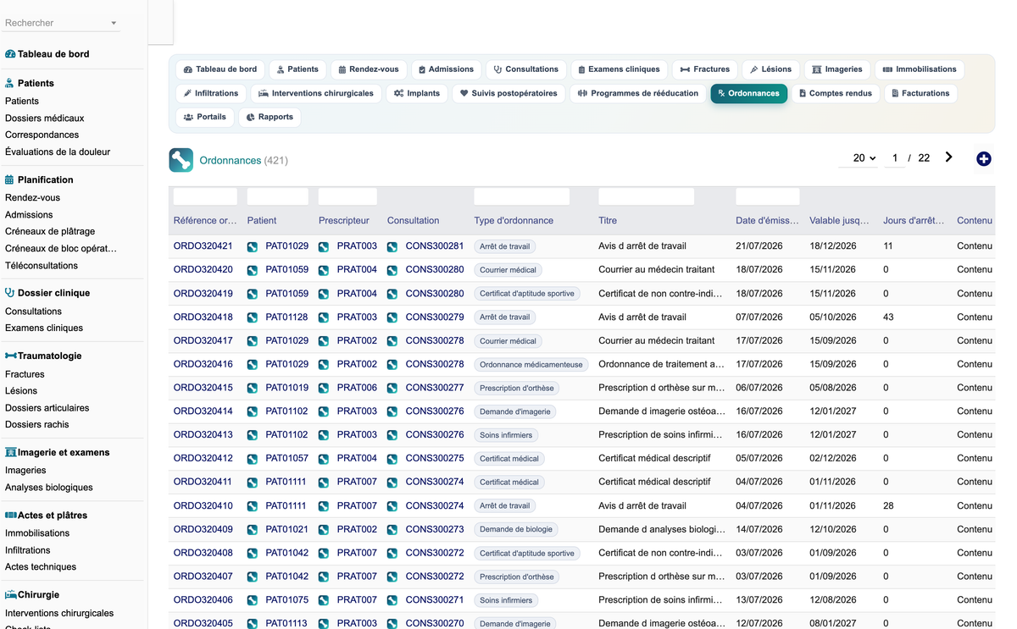
Task: Click the page number input field
Action: (894, 158)
